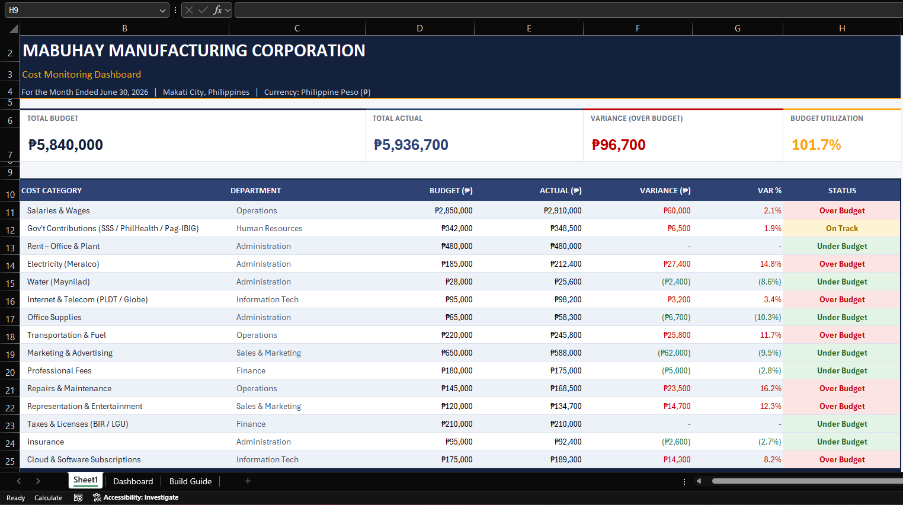
Task: Select column H header
Action: 842,28
